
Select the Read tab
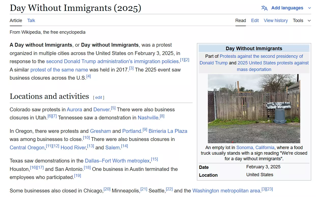pos(240,21)
